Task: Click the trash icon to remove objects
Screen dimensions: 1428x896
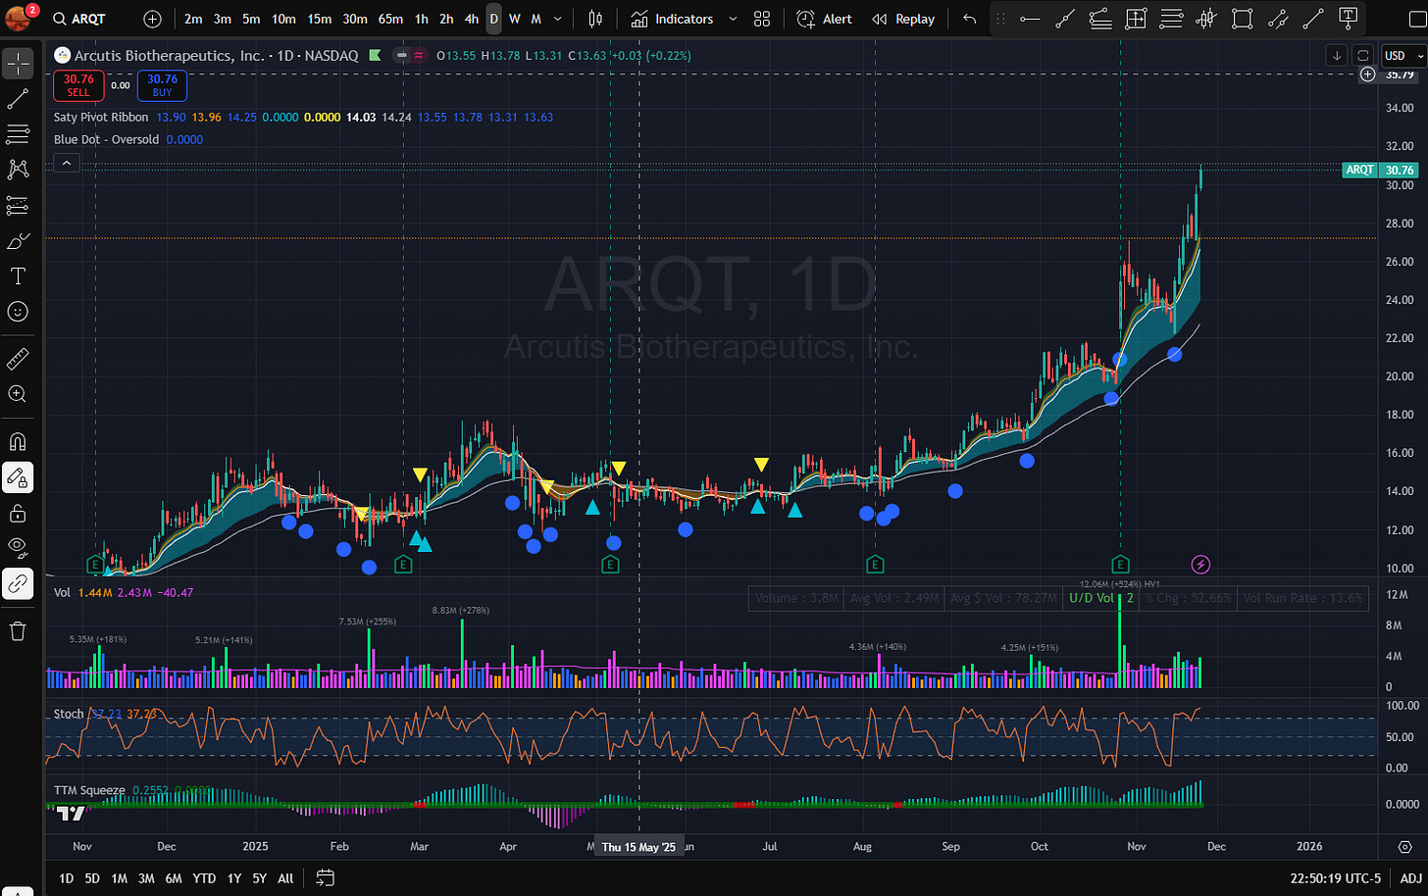Action: pyautogui.click(x=18, y=631)
